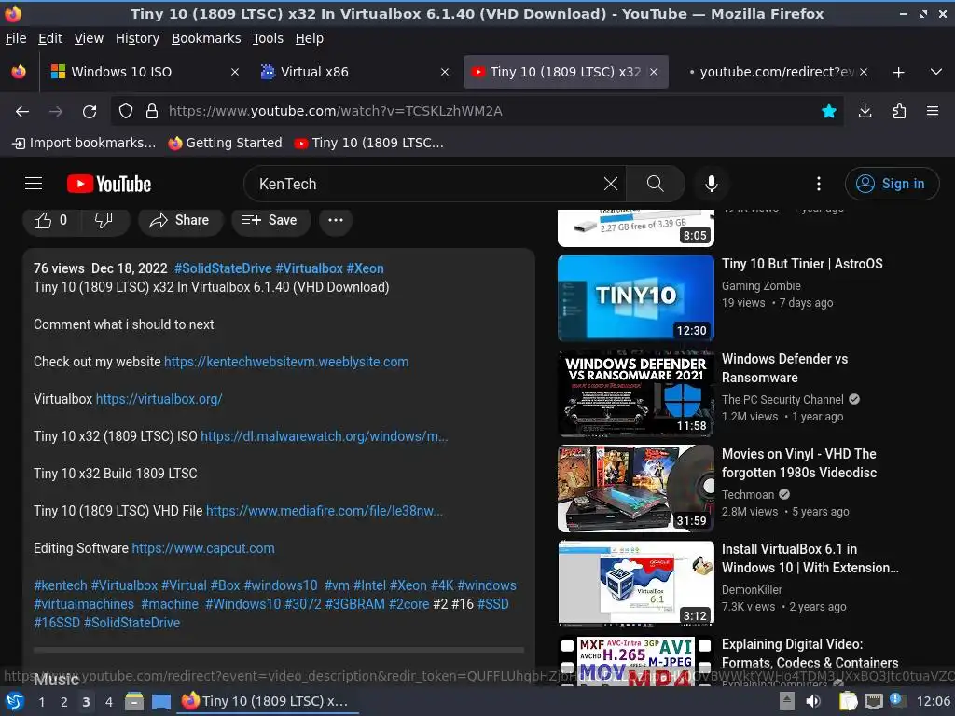955x716 pixels.
Task: Open Gaming Zombie channel name
Action: click(x=761, y=285)
